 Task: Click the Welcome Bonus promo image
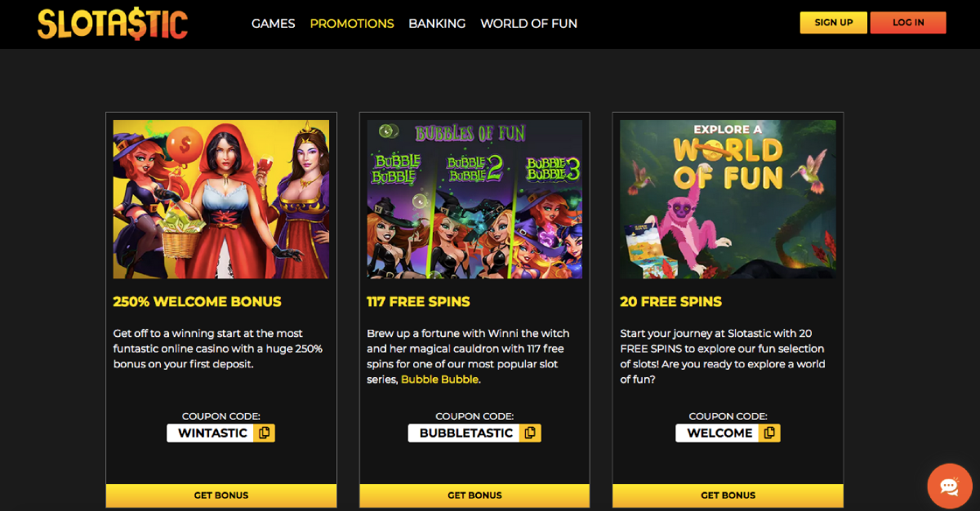click(x=221, y=199)
